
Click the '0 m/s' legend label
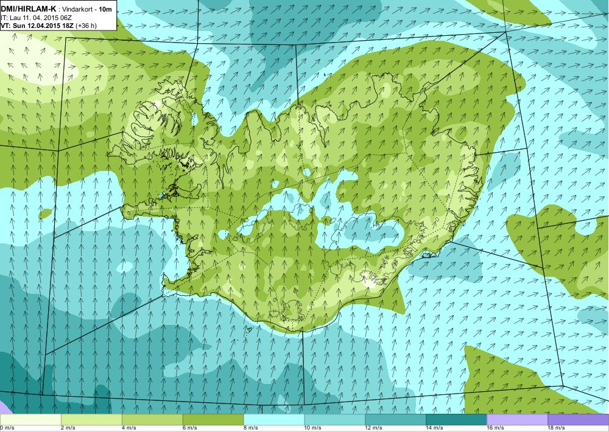click(7, 428)
